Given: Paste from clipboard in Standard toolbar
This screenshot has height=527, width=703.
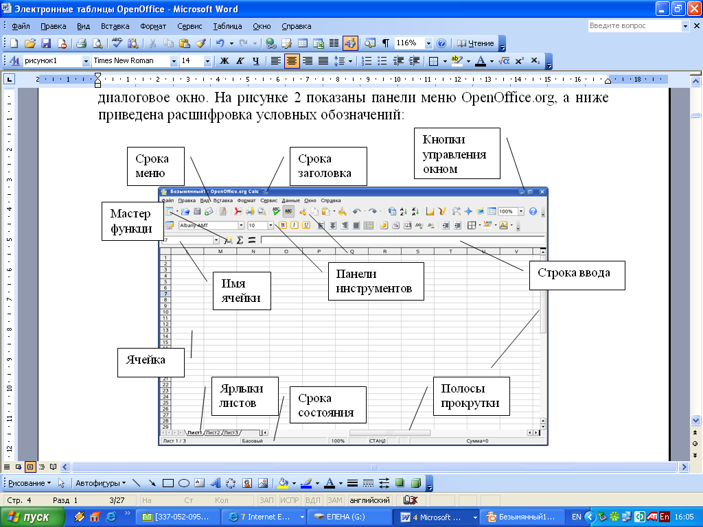Looking at the screenshot, I should point(184,43).
